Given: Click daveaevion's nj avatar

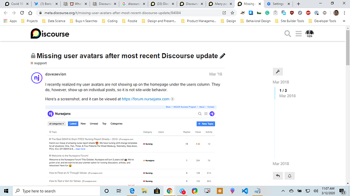Looking at the screenshot, I should coord(37,78).
